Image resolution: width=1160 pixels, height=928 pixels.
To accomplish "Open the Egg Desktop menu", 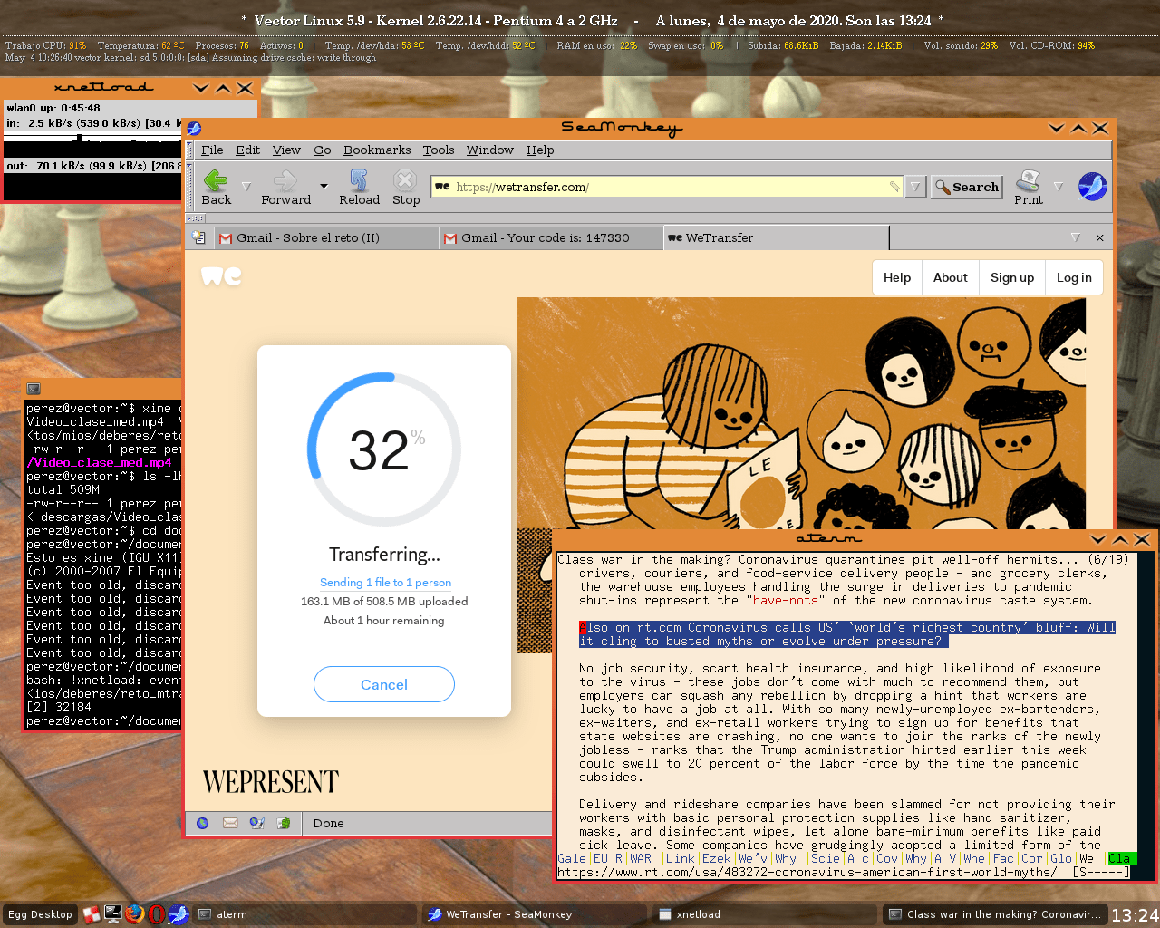I will [40, 914].
